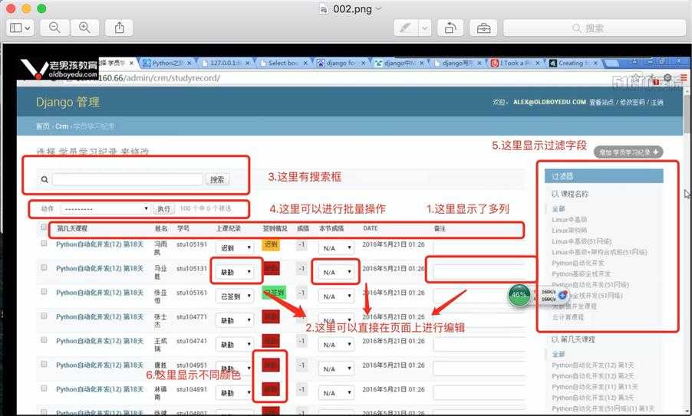Open the 002.png title dropdown chevron
Screen dimensions: 692x416
pyautogui.click(x=378, y=9)
